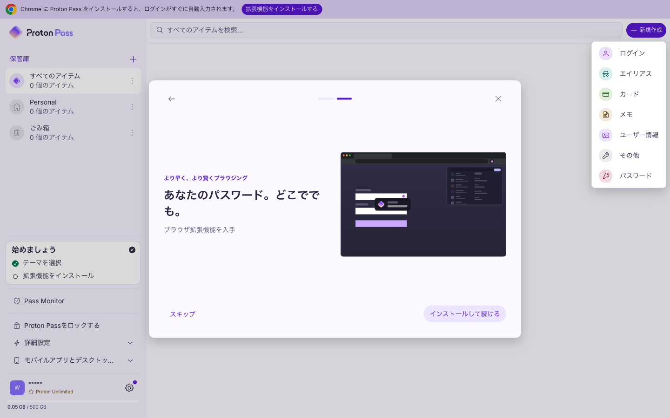670x418 pixels.
Task: Click the Pass Monitor shield icon
Action: click(x=17, y=301)
